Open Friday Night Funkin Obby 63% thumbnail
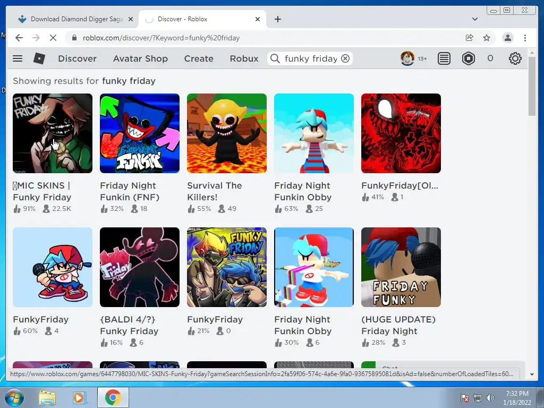Image resolution: width=544 pixels, height=408 pixels. coord(314,133)
